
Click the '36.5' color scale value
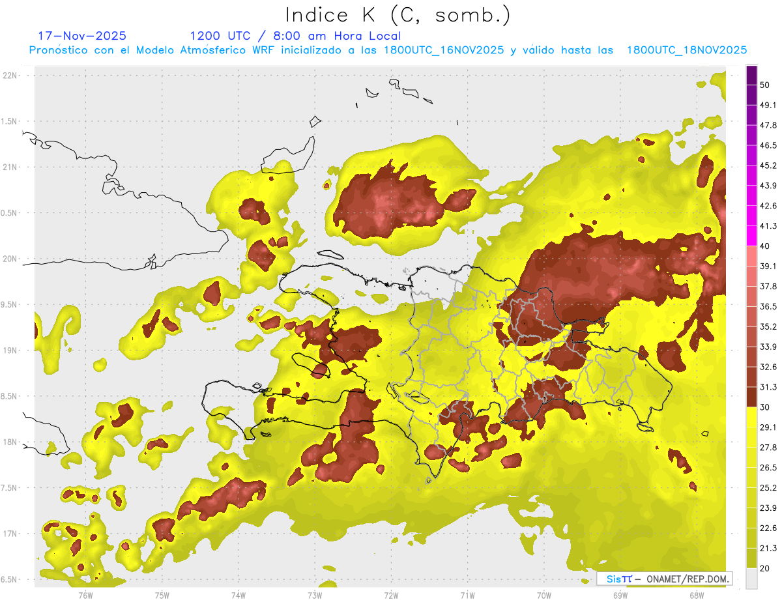click(768, 306)
